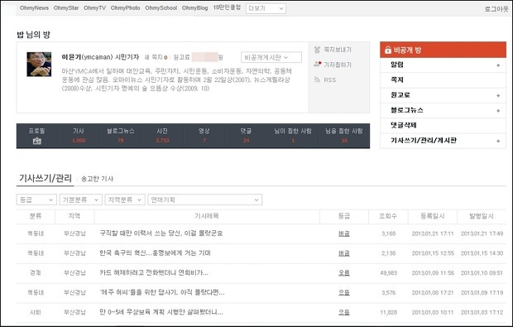Open the 프로필 ID card icon
The image size is (513, 327).
tap(37, 141)
